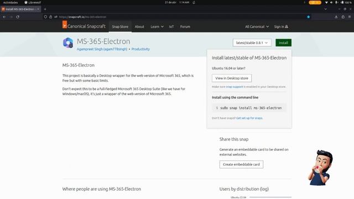Reload the page with the refresh icon

point(18,17)
